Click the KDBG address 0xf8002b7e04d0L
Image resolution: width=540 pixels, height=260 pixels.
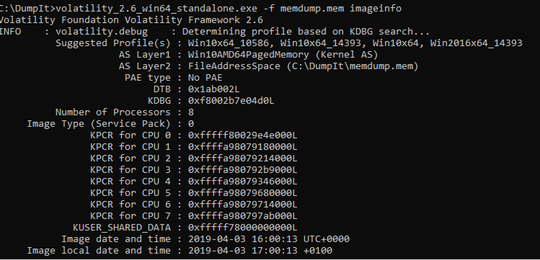[231, 101]
